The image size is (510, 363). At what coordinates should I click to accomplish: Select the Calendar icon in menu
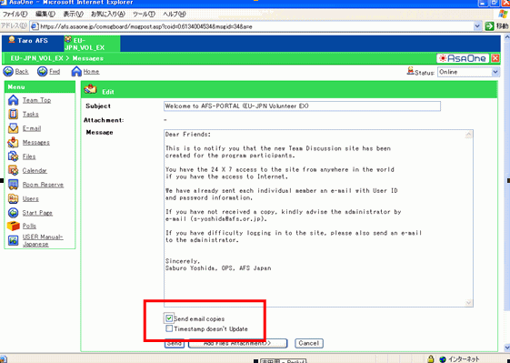pos(13,170)
